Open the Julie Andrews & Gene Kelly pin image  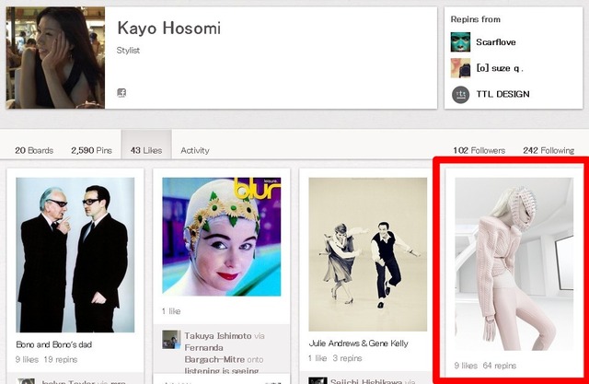368,254
